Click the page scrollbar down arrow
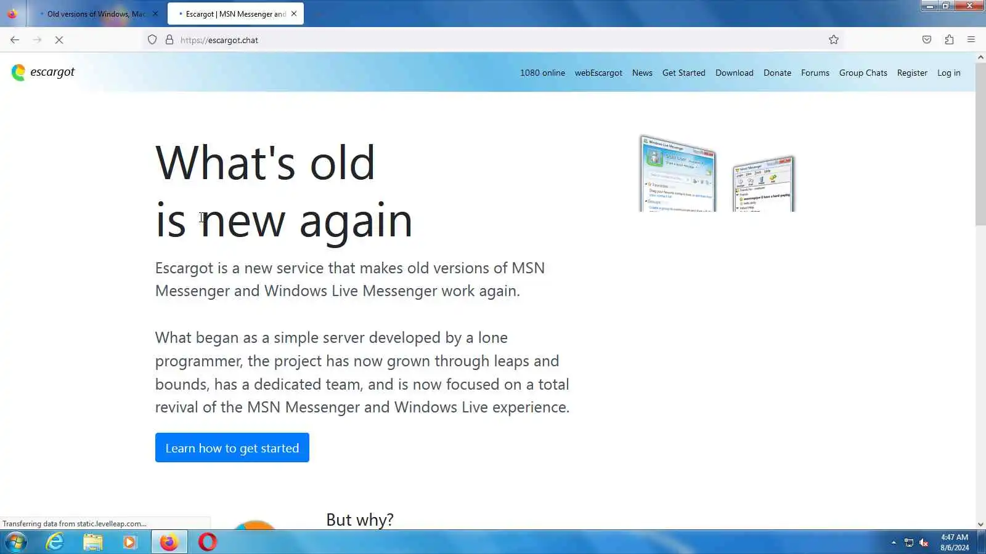This screenshot has width=986, height=554. tap(980, 524)
